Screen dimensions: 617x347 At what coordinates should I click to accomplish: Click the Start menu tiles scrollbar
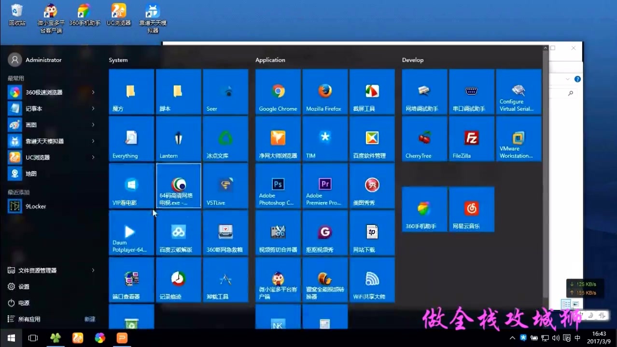(x=546, y=173)
